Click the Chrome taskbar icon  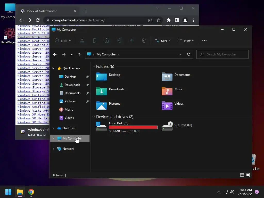[31, 192]
